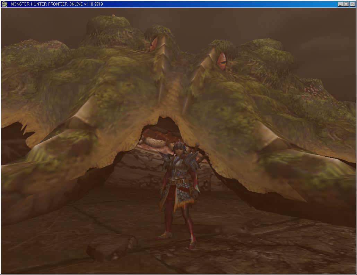
Task: Close the Monster Hunter Frontier Online window
Action: coord(352,4)
